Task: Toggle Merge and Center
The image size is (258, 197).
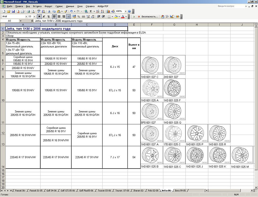Action: [x=68, y=16]
